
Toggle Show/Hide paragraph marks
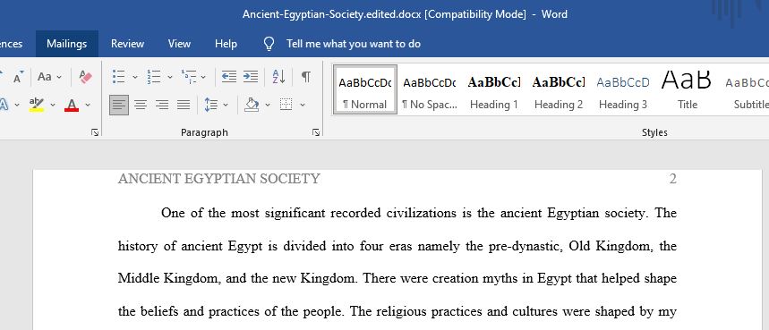[x=305, y=76]
